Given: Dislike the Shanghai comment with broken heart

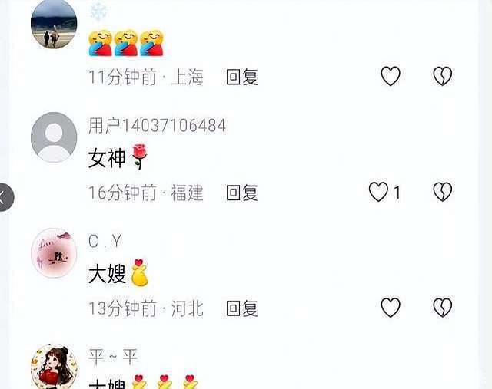Looking at the screenshot, I should click(443, 76).
